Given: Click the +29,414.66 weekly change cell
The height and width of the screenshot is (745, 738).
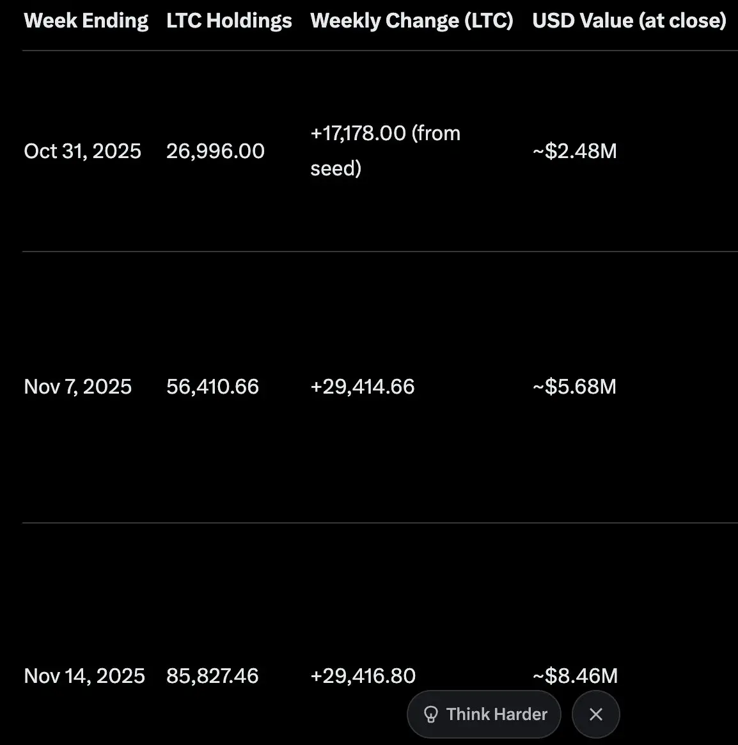Looking at the screenshot, I should [x=363, y=387].
